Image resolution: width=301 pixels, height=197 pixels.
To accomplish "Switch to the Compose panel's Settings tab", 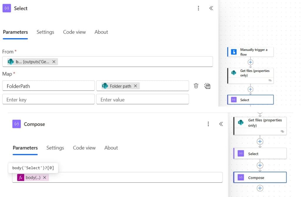I will pyautogui.click(x=55, y=148).
